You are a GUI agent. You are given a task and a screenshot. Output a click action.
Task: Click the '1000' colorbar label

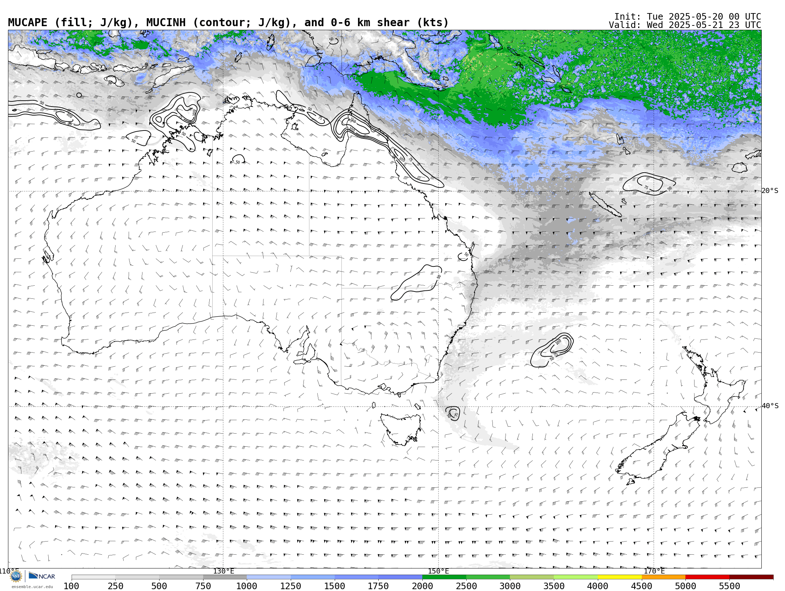(x=247, y=586)
